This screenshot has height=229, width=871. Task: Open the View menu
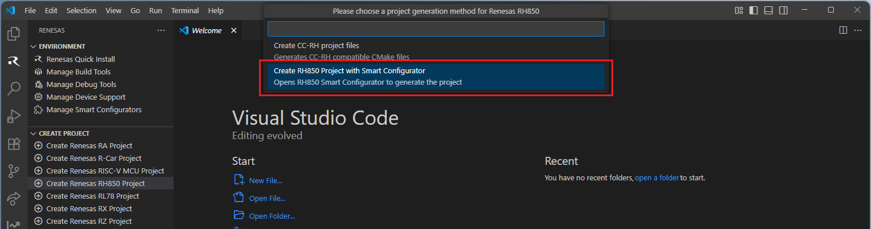pyautogui.click(x=113, y=10)
